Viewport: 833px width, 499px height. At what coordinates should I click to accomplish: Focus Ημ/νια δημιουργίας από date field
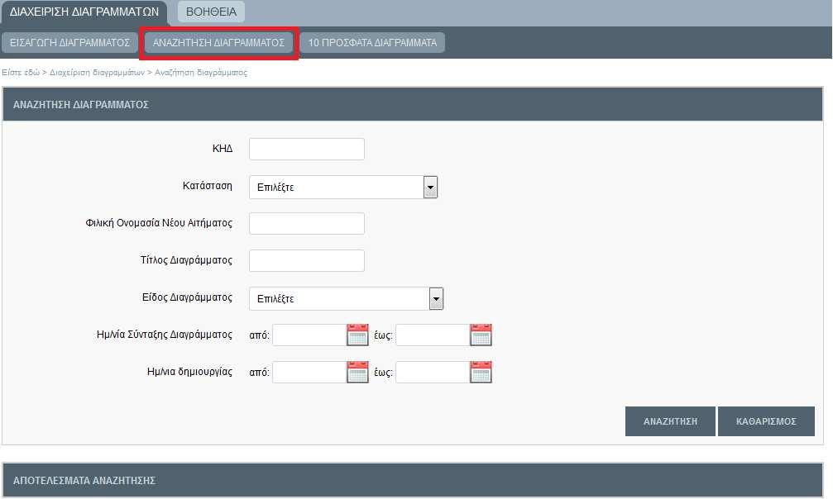pyautogui.click(x=309, y=372)
